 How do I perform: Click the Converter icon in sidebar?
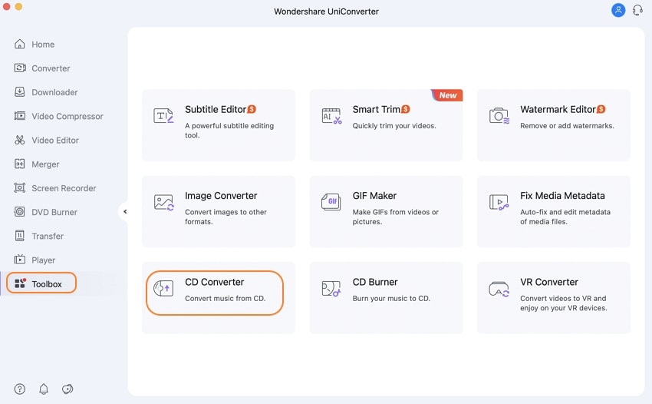point(19,68)
